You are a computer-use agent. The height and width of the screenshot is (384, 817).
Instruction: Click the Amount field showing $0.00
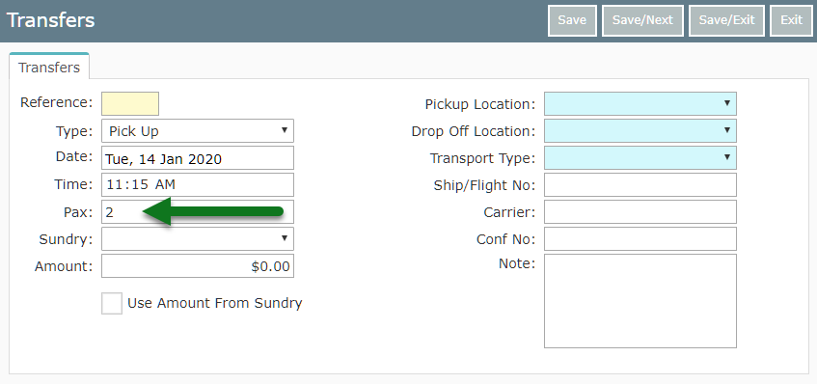(198, 265)
